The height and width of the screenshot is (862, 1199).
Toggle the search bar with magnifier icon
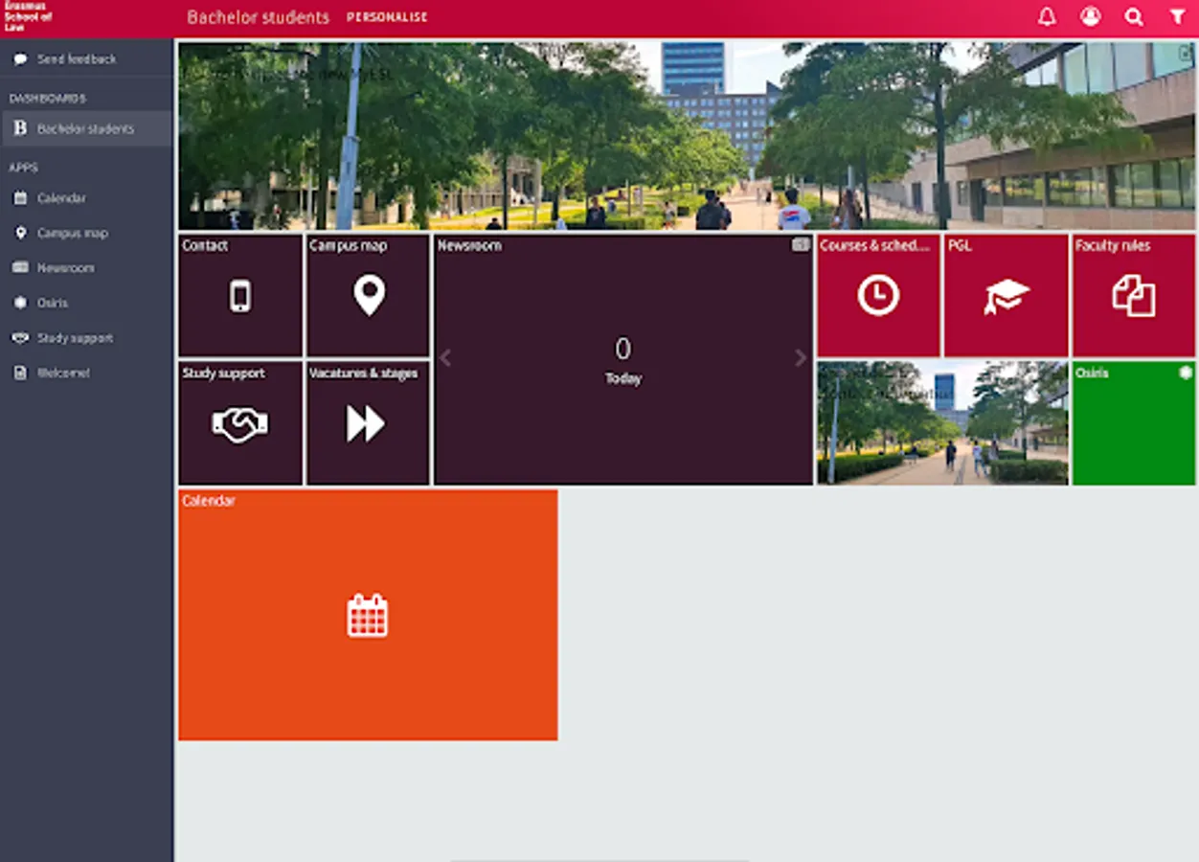[x=1134, y=16]
